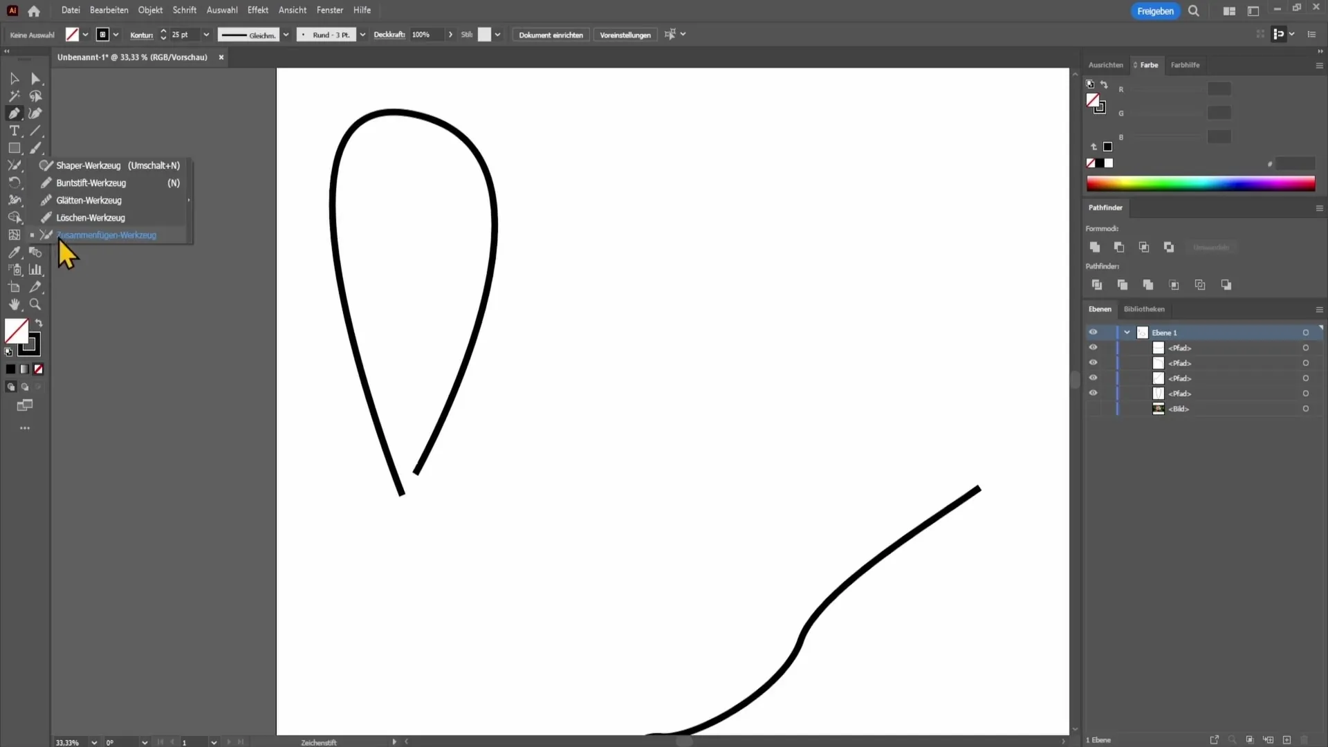Open the Datei menu
This screenshot has width=1328, height=747.
click(71, 10)
